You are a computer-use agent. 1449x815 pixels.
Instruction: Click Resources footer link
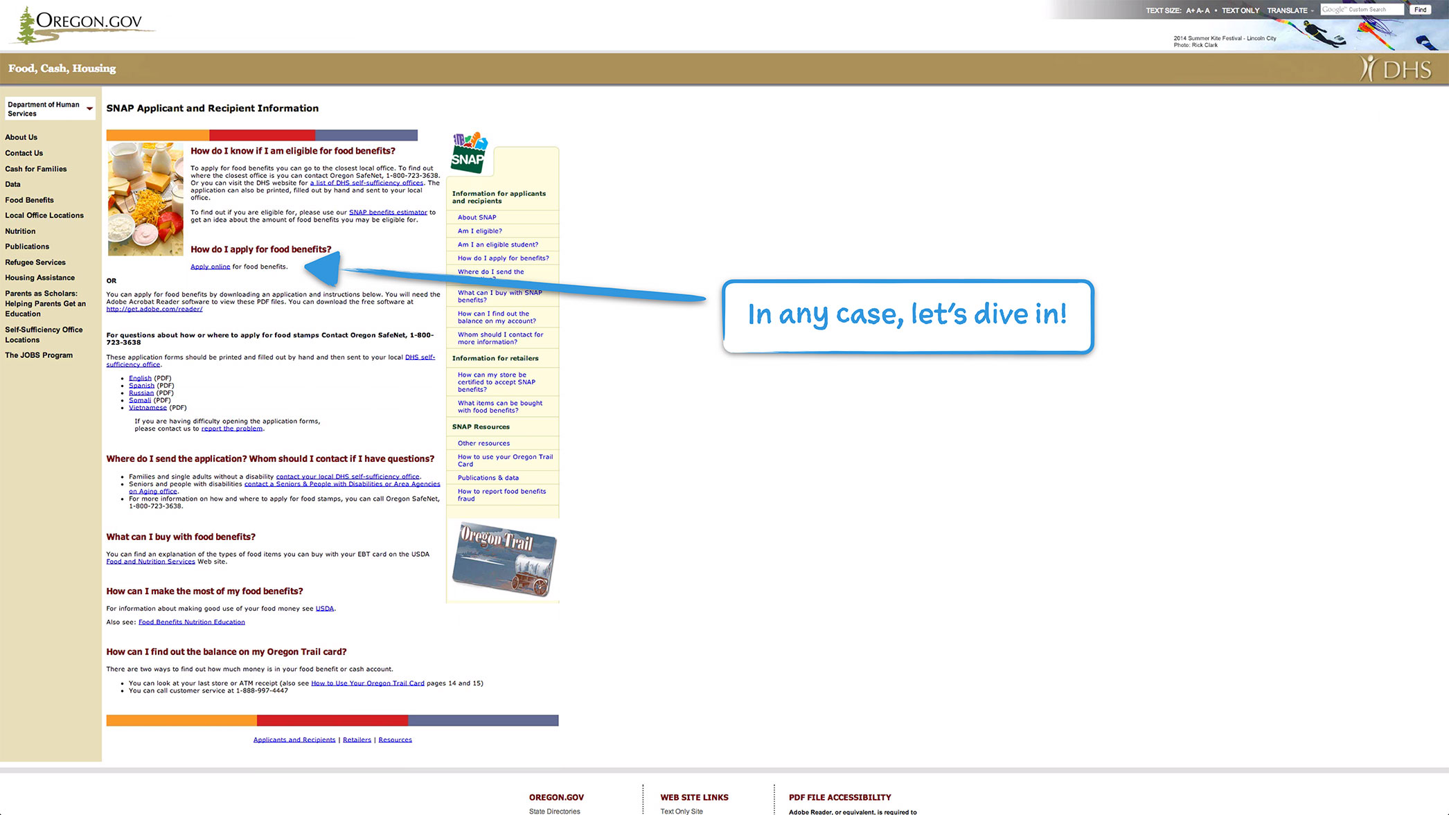point(395,740)
